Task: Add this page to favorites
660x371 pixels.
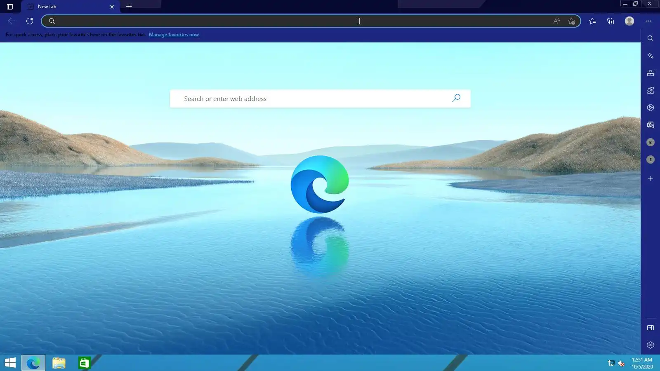Action: click(x=571, y=21)
